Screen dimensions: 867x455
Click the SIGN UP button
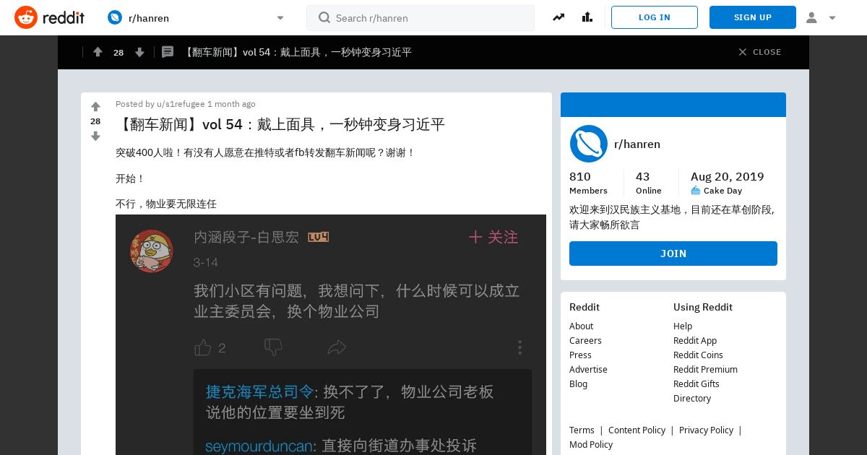coord(753,17)
